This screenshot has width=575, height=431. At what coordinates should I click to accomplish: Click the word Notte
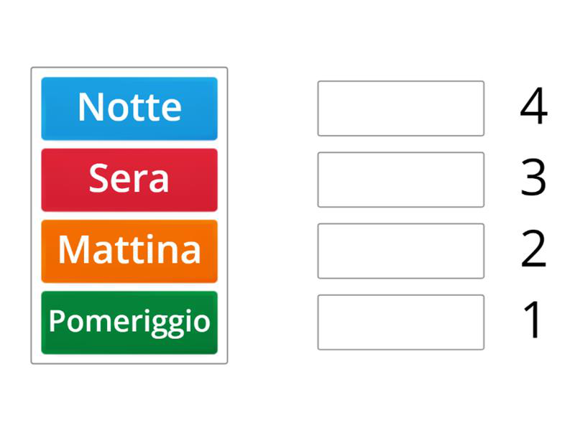(129, 107)
